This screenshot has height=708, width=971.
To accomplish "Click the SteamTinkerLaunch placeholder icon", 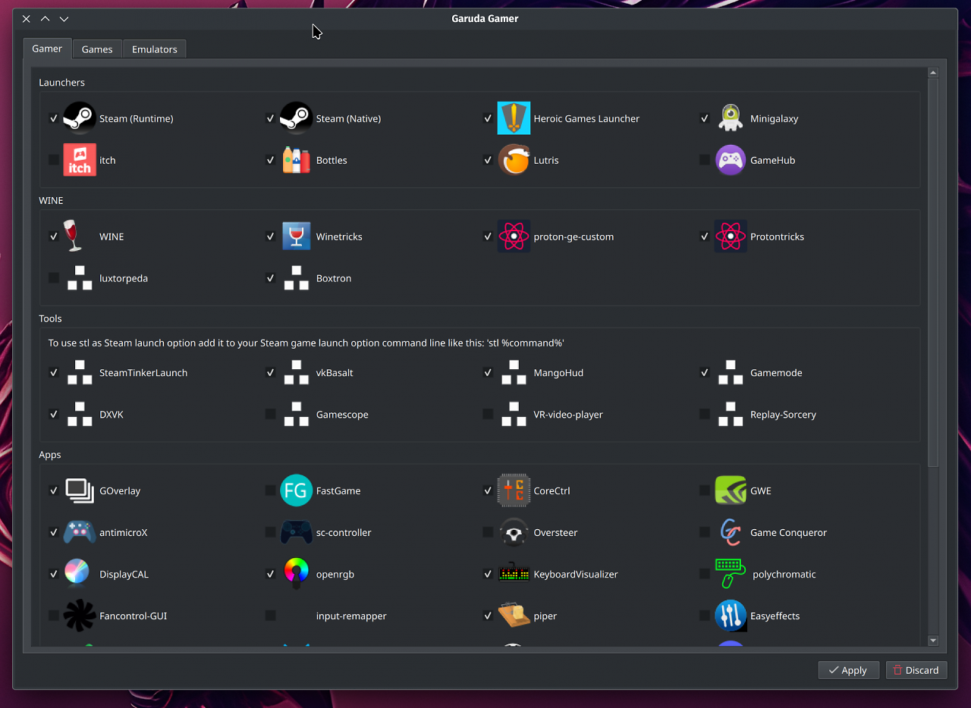I will pyautogui.click(x=80, y=372).
